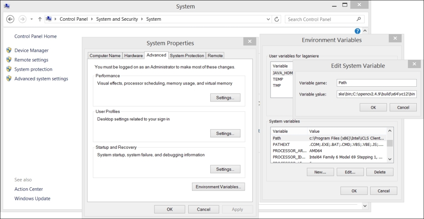The height and width of the screenshot is (219, 424).
Task: Open Performance Settings button
Action: 225,98
